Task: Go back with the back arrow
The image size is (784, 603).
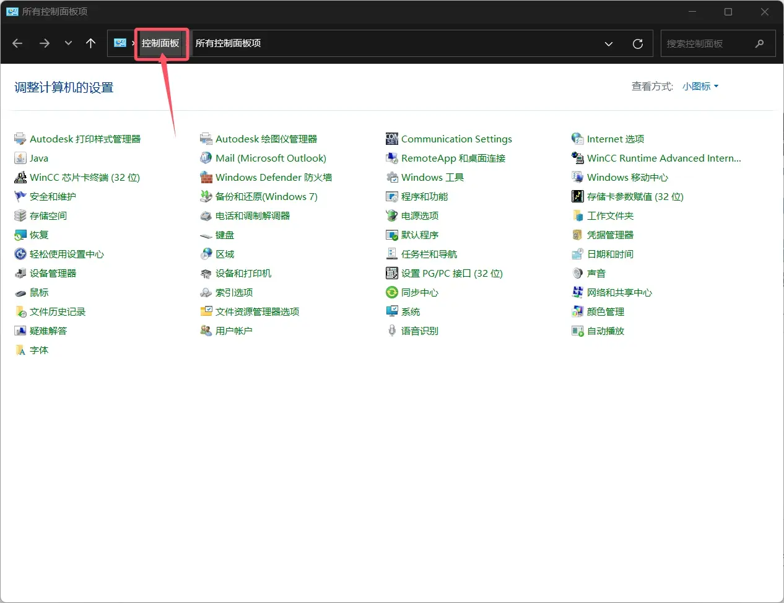Action: point(17,43)
